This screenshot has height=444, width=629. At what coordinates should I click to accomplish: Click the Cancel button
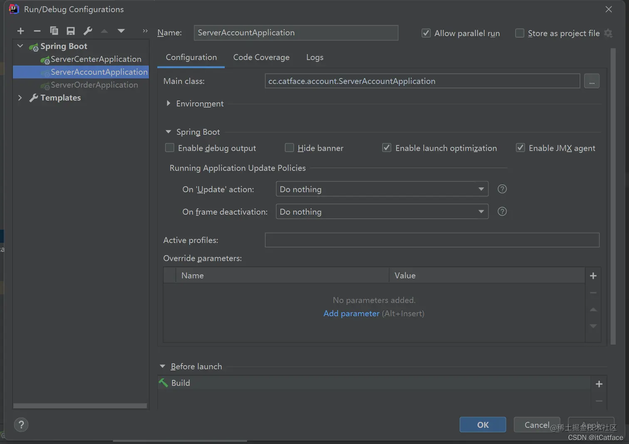point(537,425)
